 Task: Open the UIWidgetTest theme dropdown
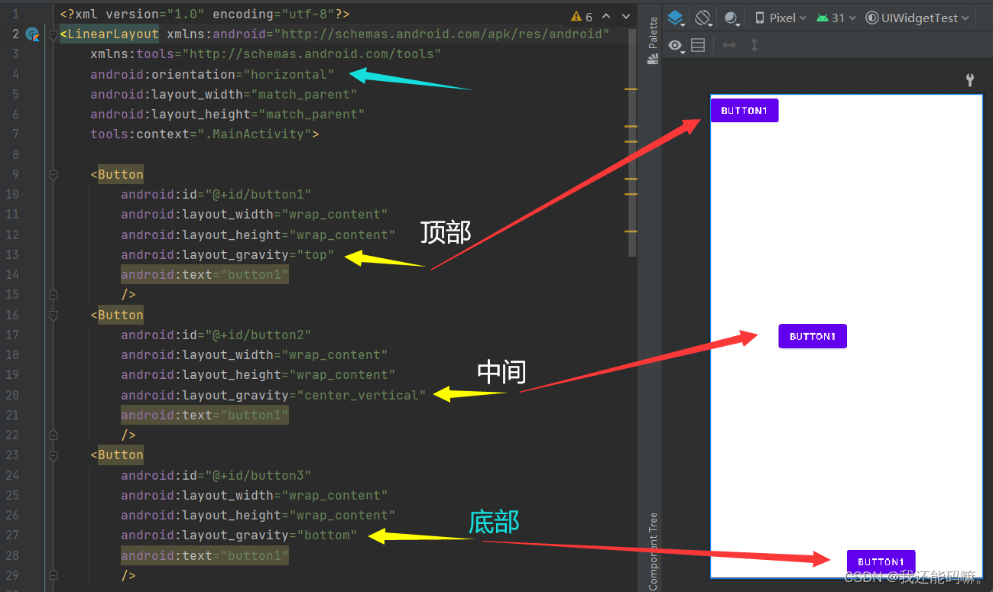917,18
